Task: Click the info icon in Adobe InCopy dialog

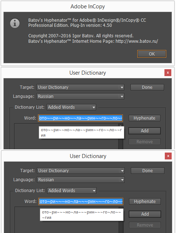Action: point(15,23)
